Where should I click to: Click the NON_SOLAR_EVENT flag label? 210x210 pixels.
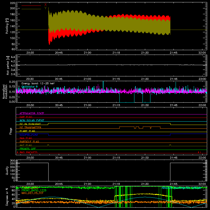(x=32, y=120)
